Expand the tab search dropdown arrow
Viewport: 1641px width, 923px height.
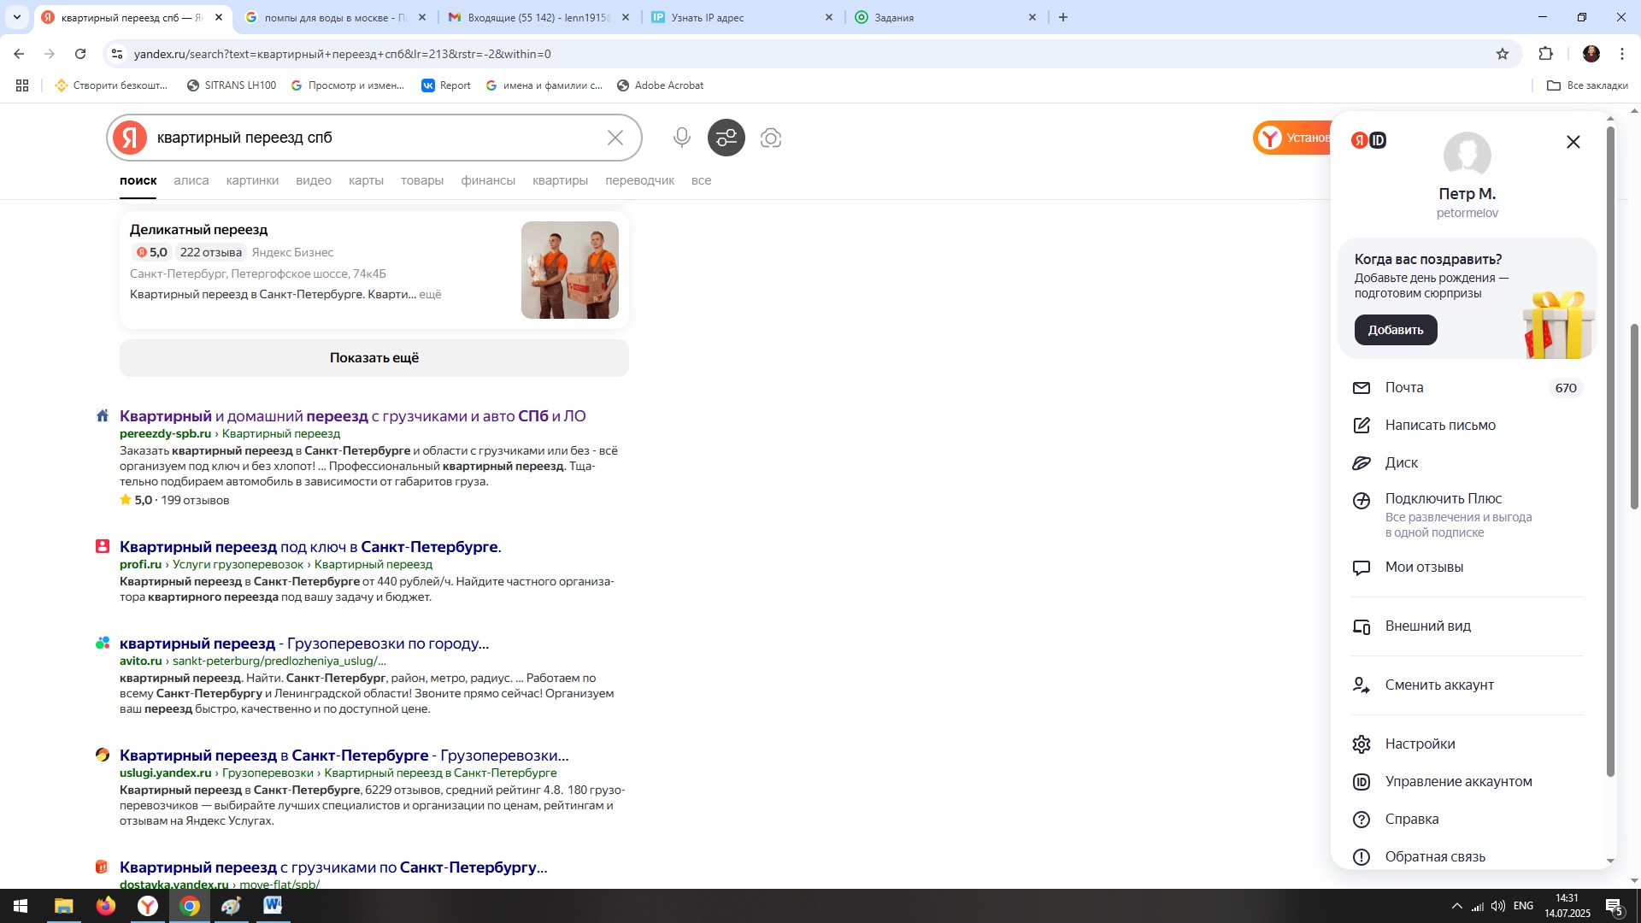pos(16,17)
